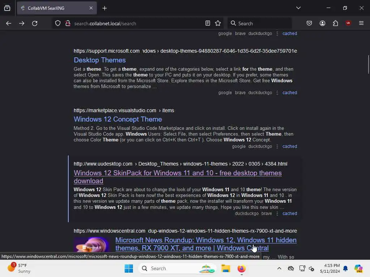Open more options dots for SkinPack result
Screen dimensions: 370x277
(x=277, y=214)
